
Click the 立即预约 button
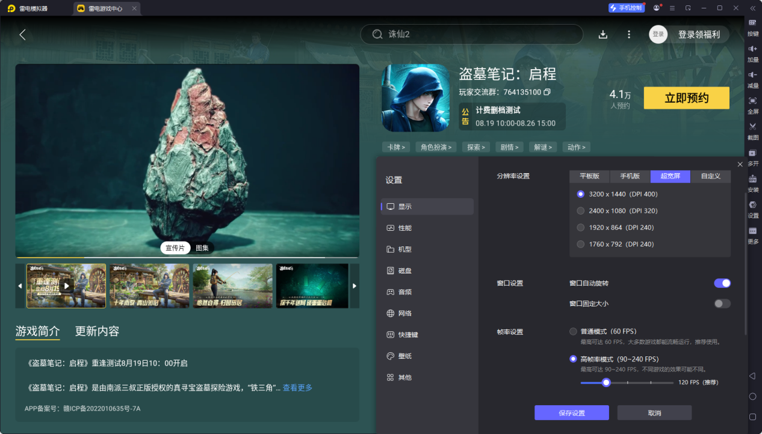click(x=686, y=98)
